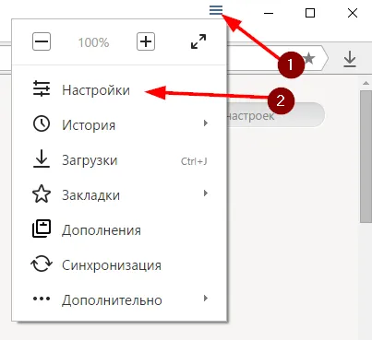
Task: Expand the Дополнительно submenu arrow
Action: click(x=206, y=299)
